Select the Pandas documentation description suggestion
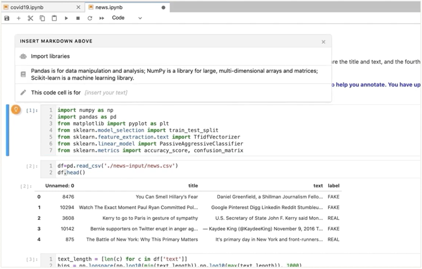This screenshot has height=269, width=422. [x=173, y=75]
